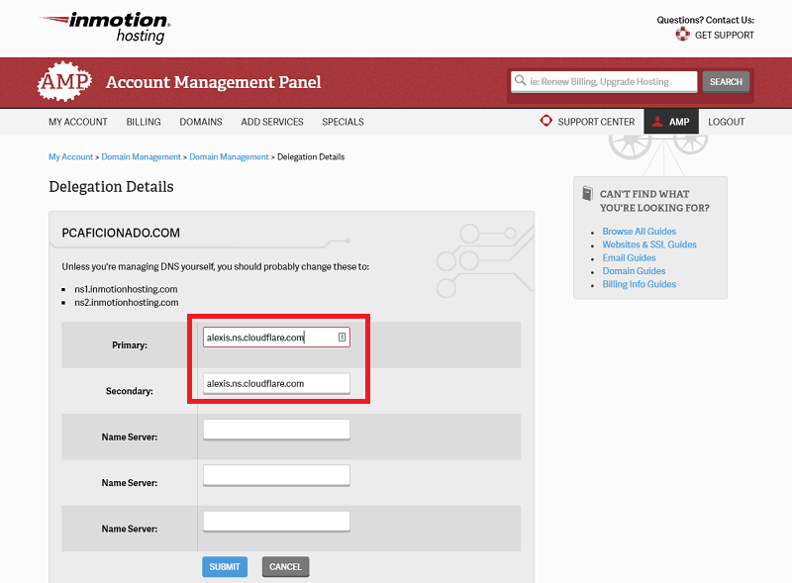The width and height of the screenshot is (792, 583).
Task: Focus the Renew Billing search field
Action: tap(604, 81)
